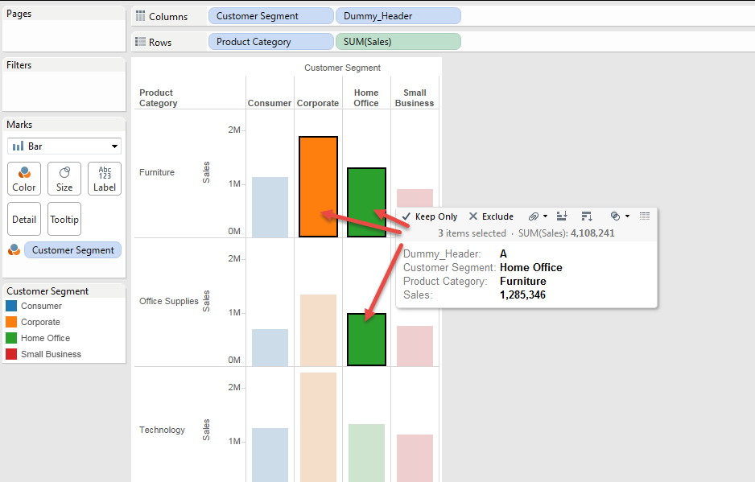The image size is (755, 482).
Task: Click the red Small Business legend swatch
Action: pos(11,354)
